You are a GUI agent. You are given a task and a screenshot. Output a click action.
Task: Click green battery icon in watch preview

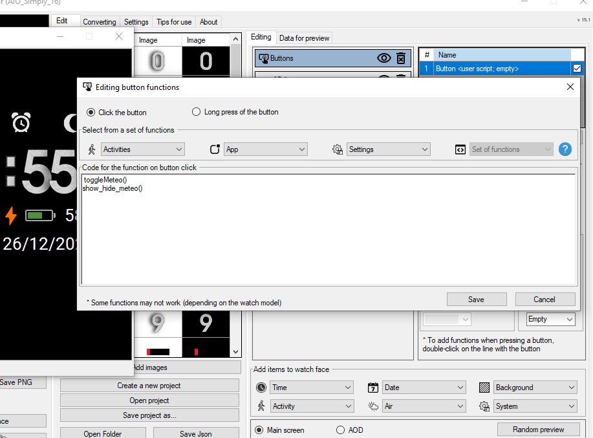tap(40, 215)
